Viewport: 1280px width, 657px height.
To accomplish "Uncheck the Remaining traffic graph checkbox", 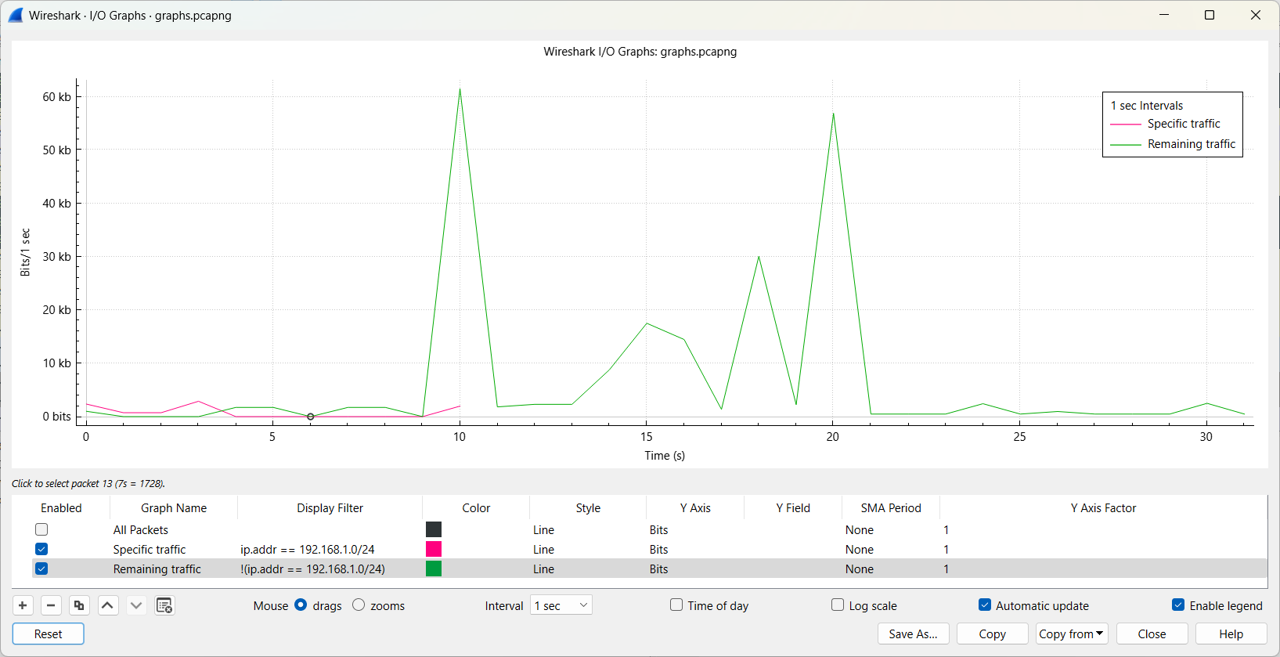I will (x=41, y=569).
